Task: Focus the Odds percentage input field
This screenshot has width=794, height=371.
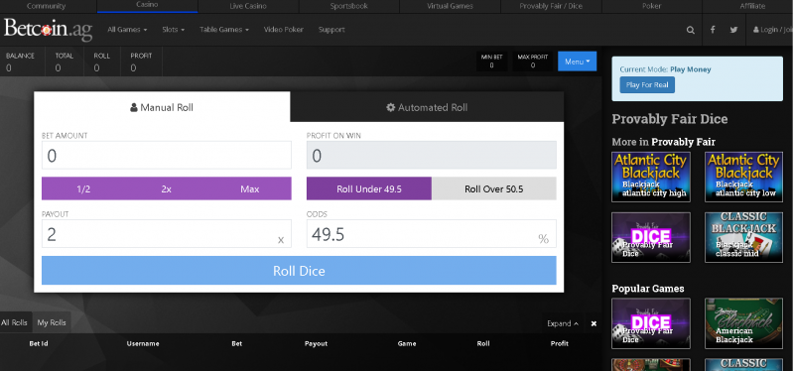Action: pos(432,233)
